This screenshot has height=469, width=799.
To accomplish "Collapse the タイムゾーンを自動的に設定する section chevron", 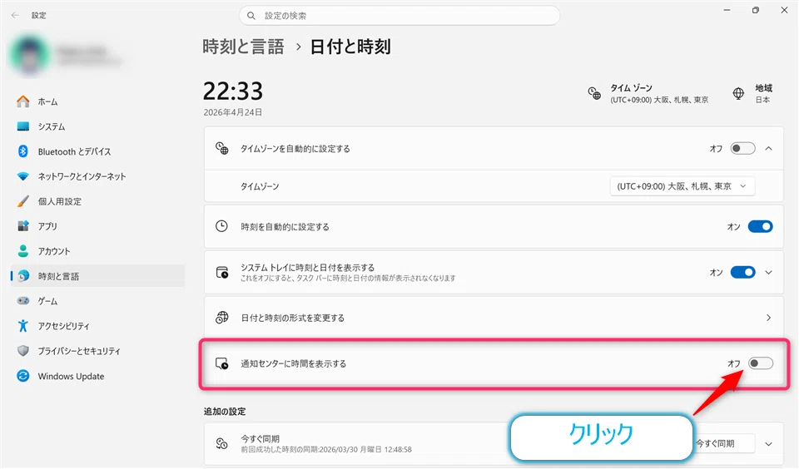I will (x=768, y=149).
